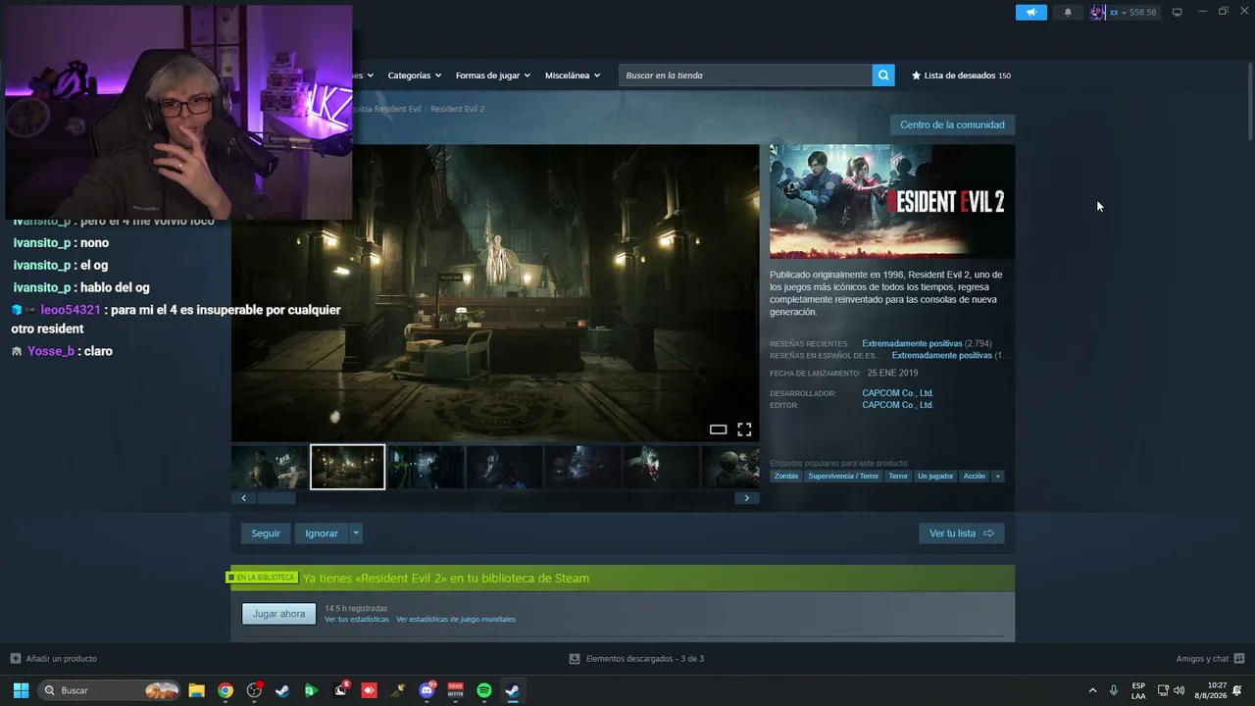
Task: Open Lista de deseados
Action: [x=961, y=76]
